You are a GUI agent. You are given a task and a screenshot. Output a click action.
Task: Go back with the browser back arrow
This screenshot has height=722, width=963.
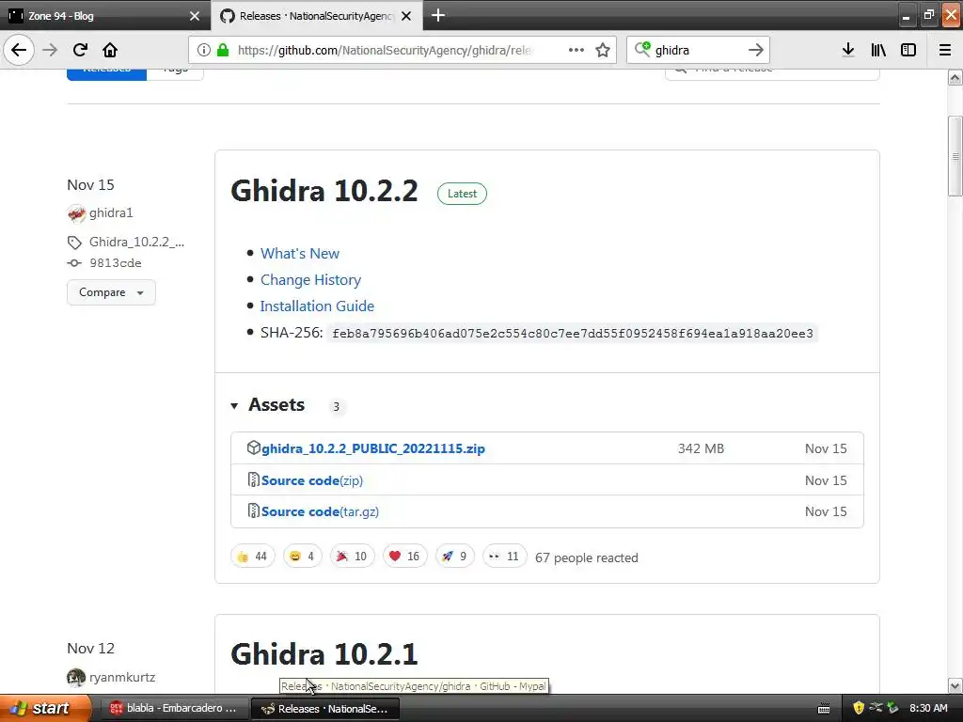point(19,50)
